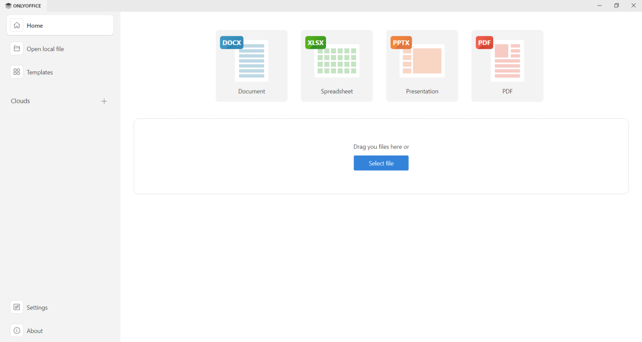This screenshot has width=642, height=342.
Task: Navigate to Templates in the sidebar
Action: 40,72
